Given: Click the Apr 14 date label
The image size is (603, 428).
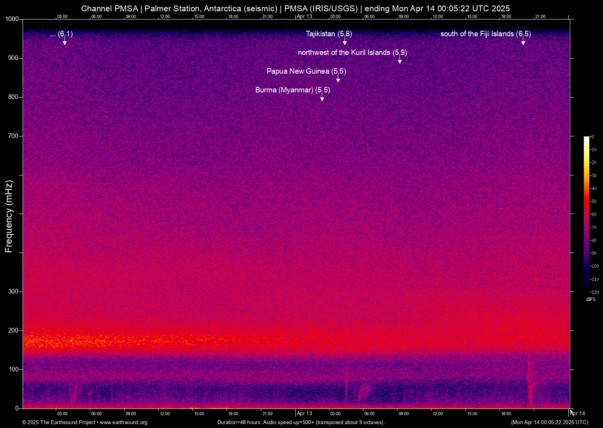Looking at the screenshot, I should (578, 413).
